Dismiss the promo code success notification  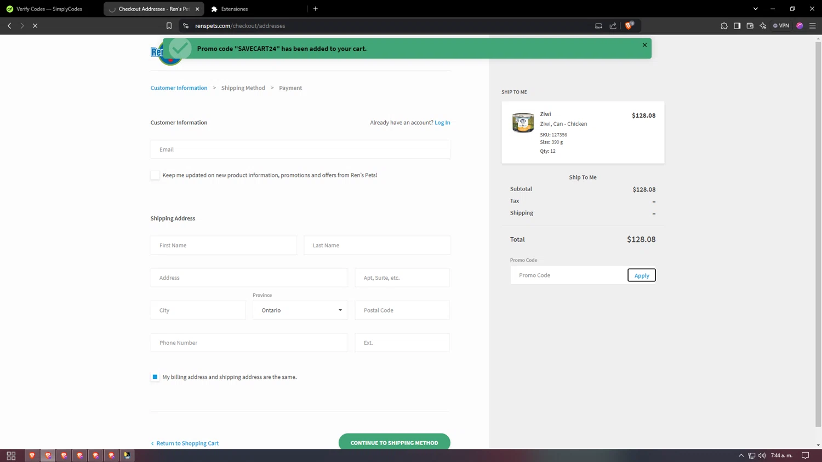pyautogui.click(x=644, y=45)
